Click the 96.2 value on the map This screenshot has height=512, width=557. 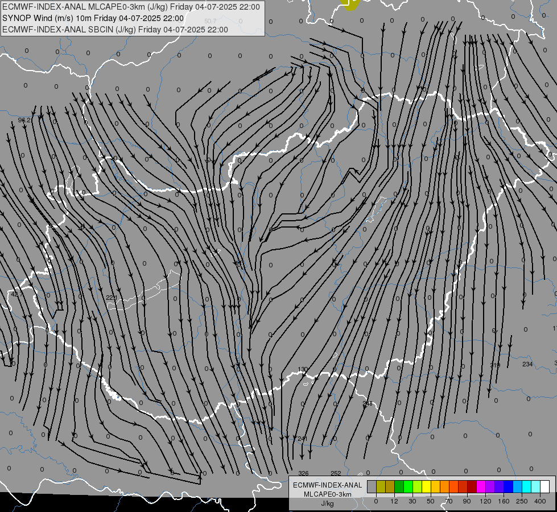pyautogui.click(x=24, y=120)
